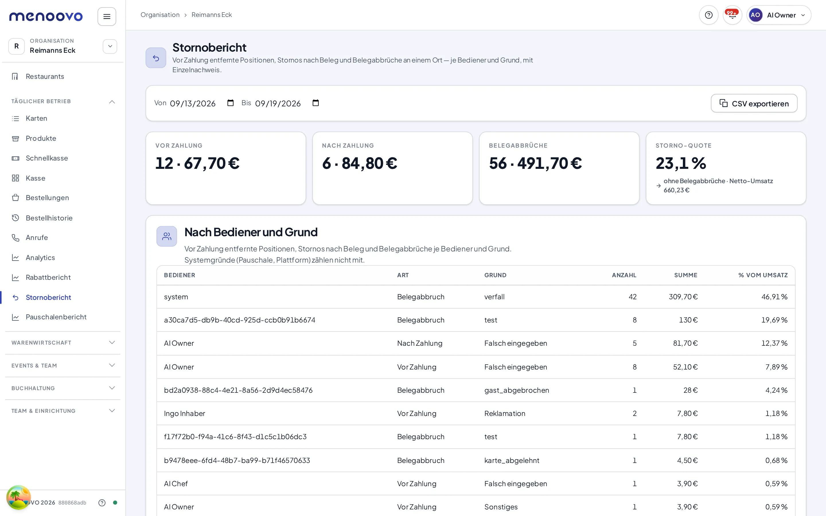Click the menoovo logo
Viewport: 826px width, 516px height.
[x=46, y=16]
